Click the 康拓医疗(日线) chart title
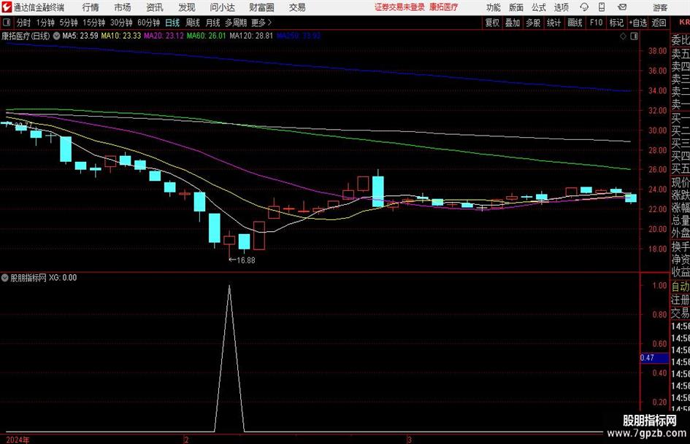The width and height of the screenshot is (690, 444). tap(26, 36)
